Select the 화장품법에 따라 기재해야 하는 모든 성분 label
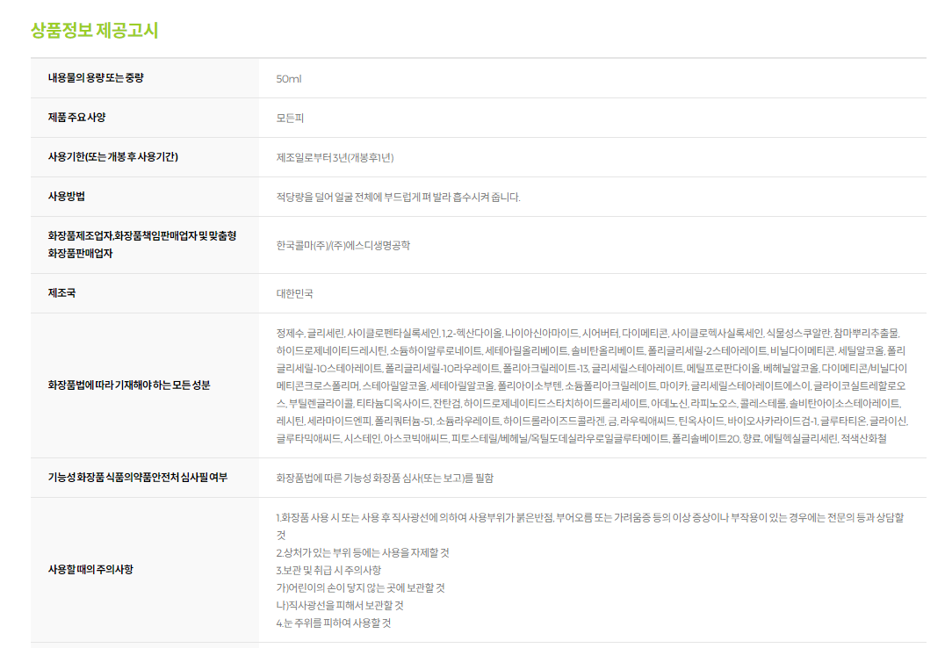The image size is (952, 648). (129, 385)
